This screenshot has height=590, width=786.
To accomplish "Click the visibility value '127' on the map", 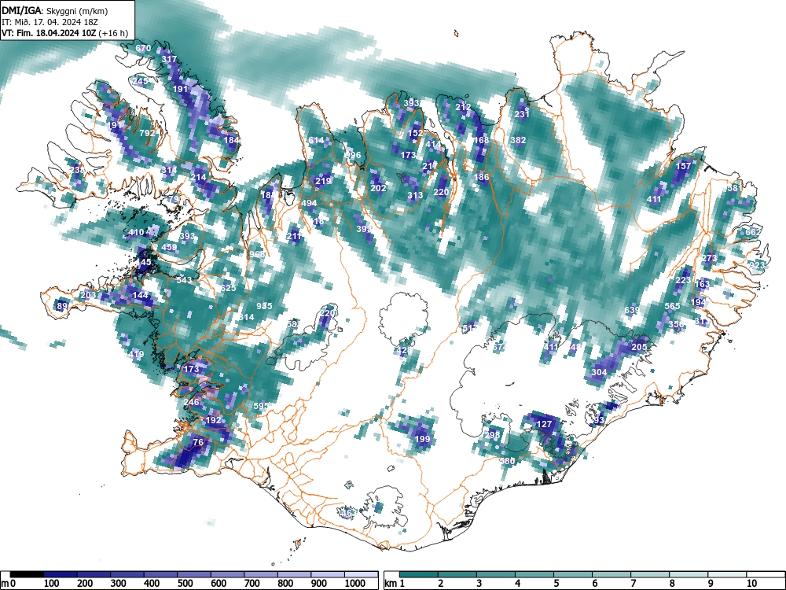I will [544, 425].
